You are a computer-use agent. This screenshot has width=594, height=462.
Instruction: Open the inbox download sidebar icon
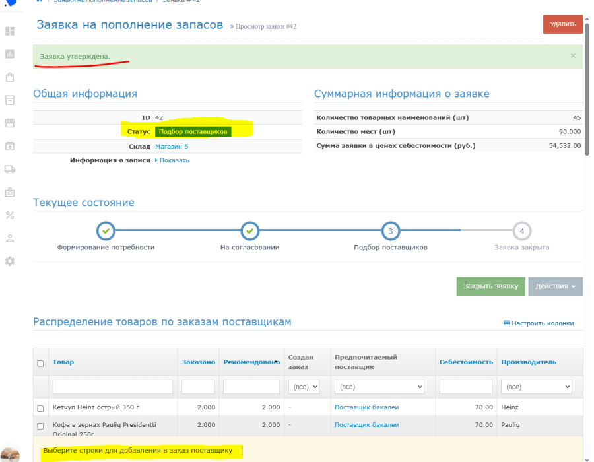(x=10, y=146)
